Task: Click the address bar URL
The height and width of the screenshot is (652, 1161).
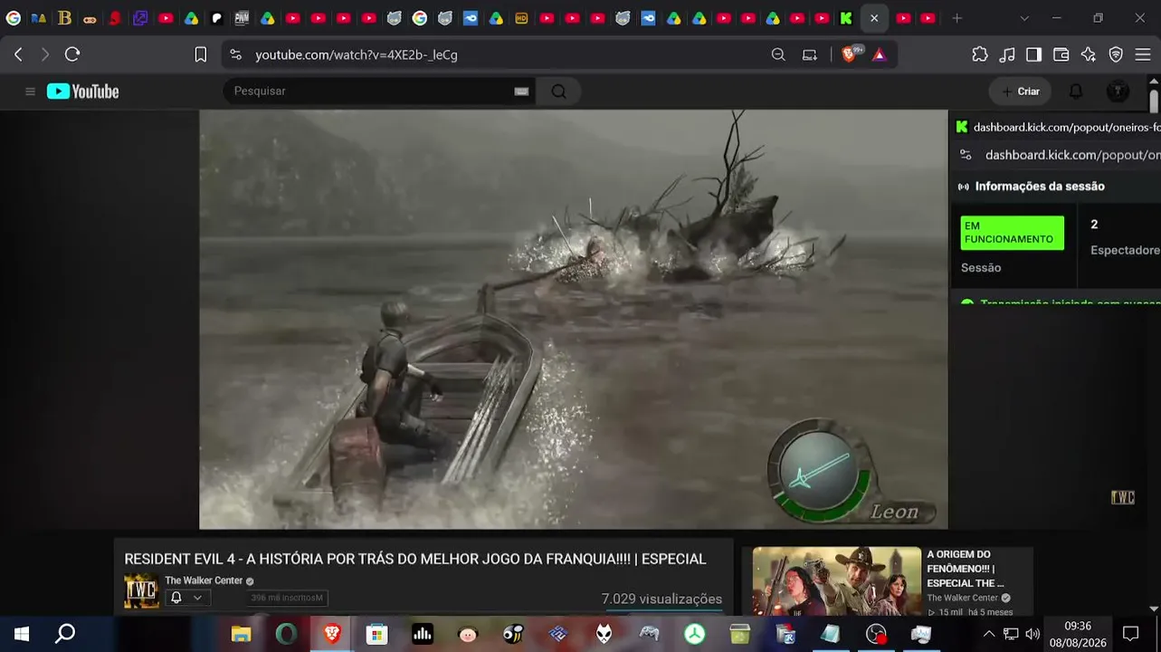Action: tap(357, 54)
